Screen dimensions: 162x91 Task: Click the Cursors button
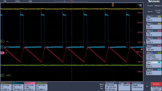click(150, 6)
